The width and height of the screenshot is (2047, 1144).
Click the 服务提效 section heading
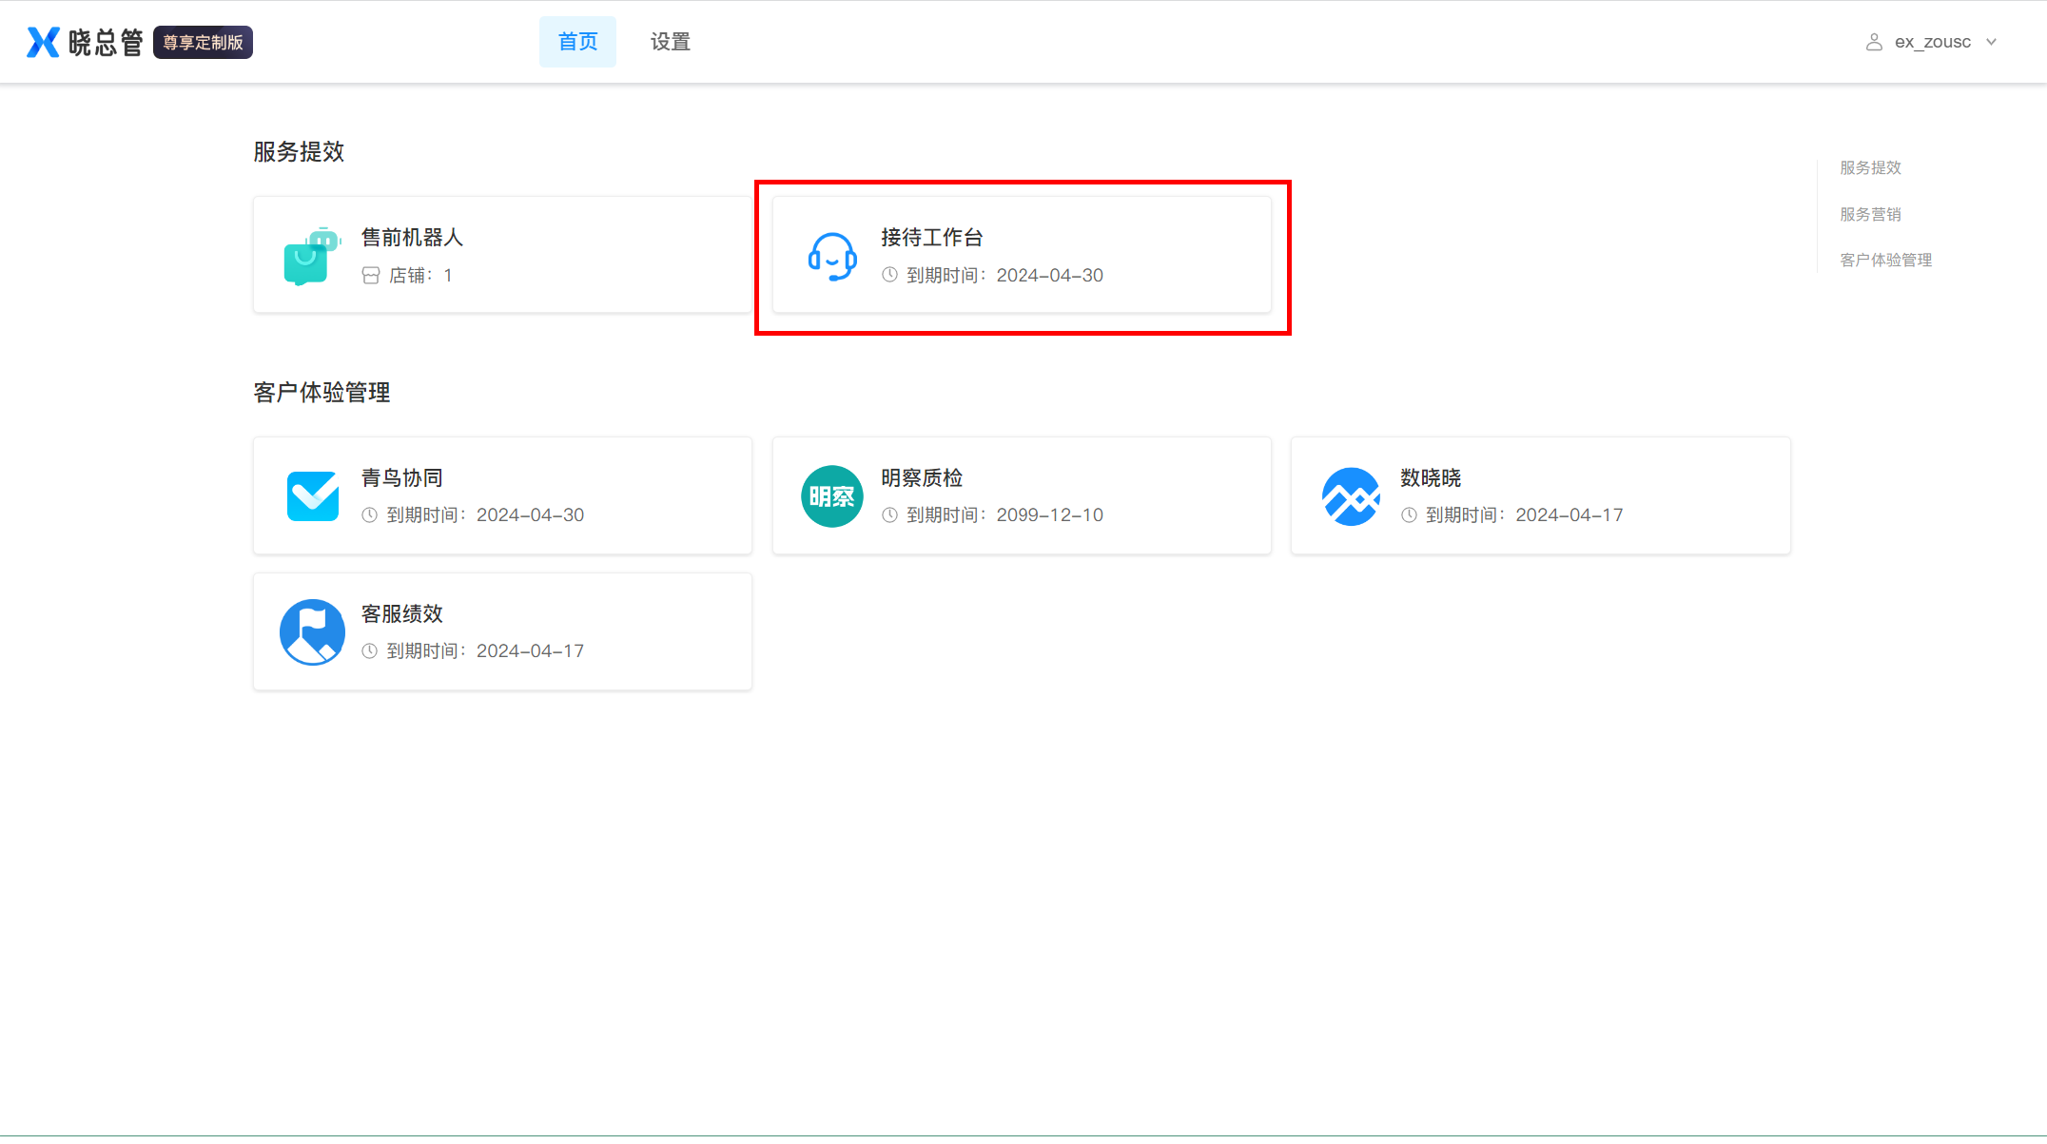[x=299, y=152]
